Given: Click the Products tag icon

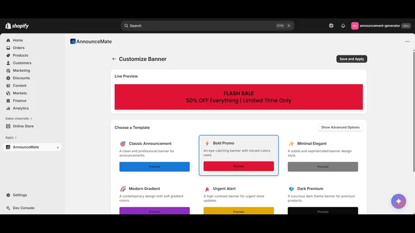Looking at the screenshot, I should tap(8, 55).
